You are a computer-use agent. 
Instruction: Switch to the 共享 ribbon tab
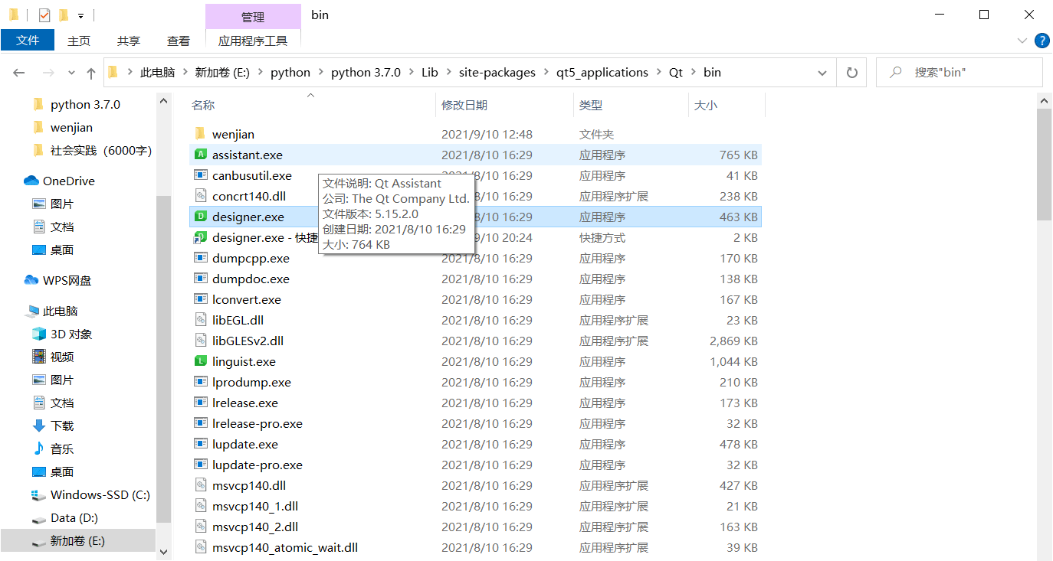tap(129, 41)
